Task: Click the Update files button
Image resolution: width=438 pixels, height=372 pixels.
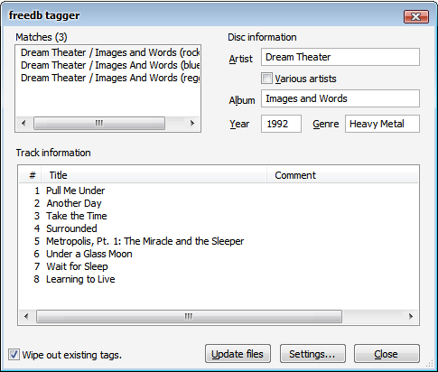Action: (x=238, y=354)
